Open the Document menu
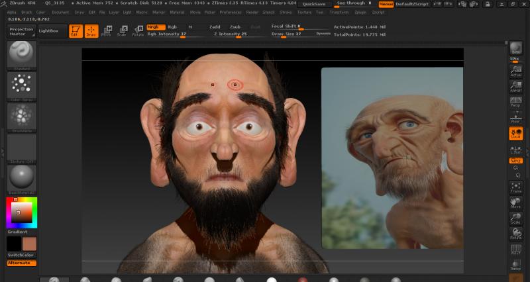 click(x=60, y=13)
